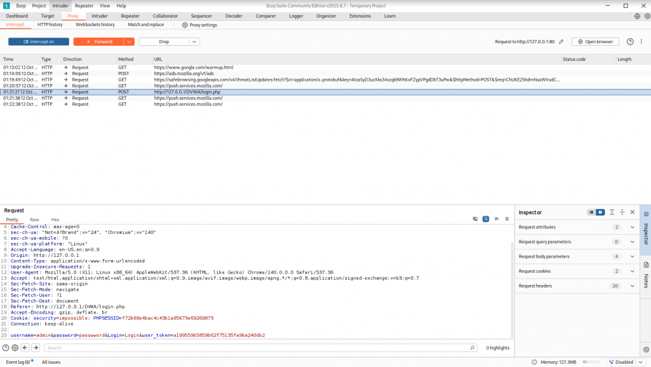Click the memory info icon in the status bar

[x=534, y=363]
